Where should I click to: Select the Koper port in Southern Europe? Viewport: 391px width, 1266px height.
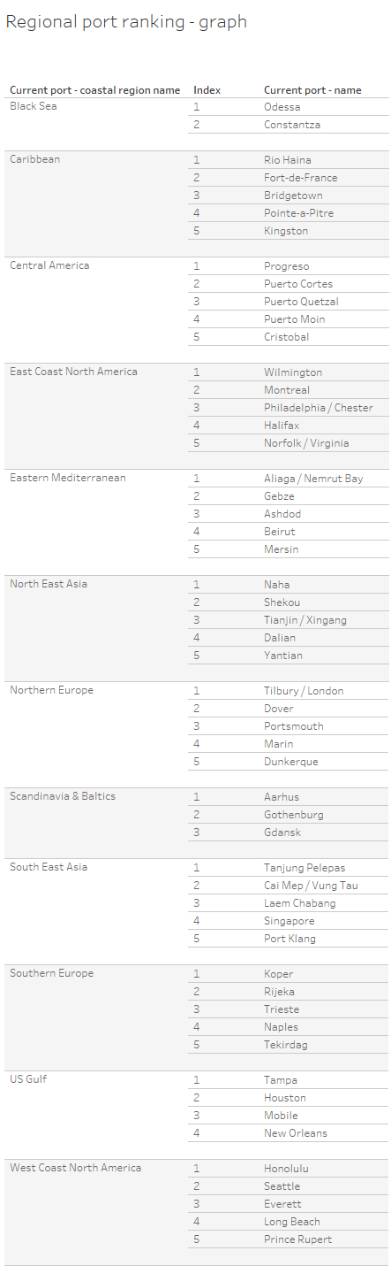point(279,974)
